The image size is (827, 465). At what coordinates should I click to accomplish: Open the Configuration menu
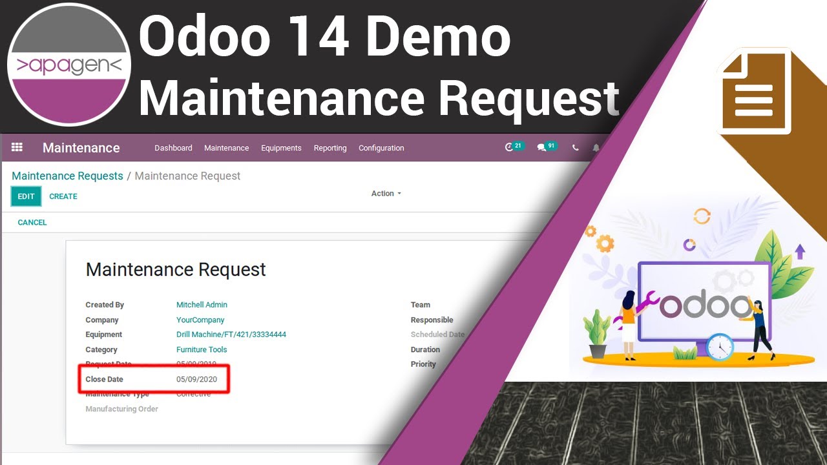381,148
